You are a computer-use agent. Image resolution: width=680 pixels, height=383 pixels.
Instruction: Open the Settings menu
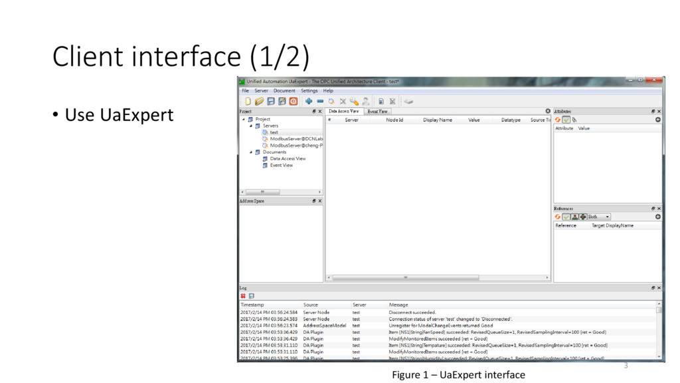point(309,90)
